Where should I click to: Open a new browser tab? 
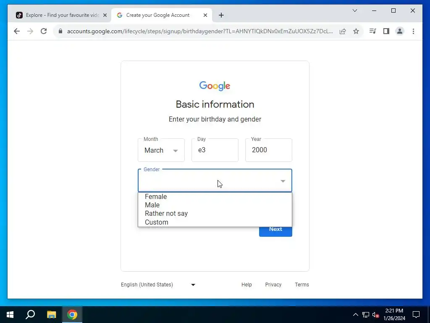coord(221,16)
